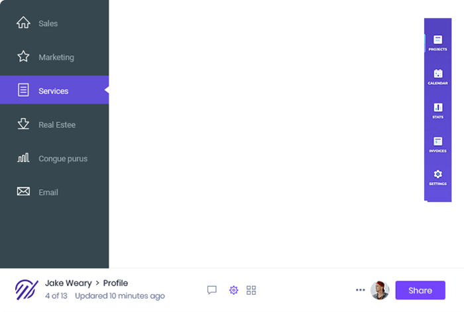Expand the three-dots more options menu
This screenshot has width=464, height=312.
tap(360, 290)
